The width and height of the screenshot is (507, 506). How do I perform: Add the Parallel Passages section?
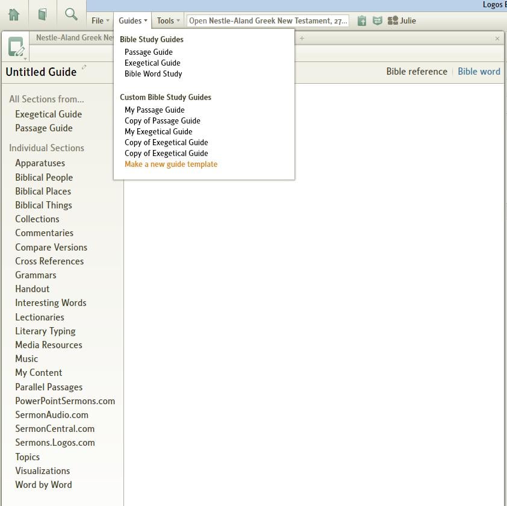pos(49,387)
